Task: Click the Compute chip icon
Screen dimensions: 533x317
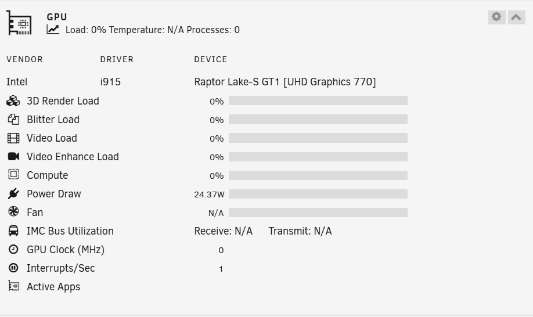Action: (x=13, y=175)
